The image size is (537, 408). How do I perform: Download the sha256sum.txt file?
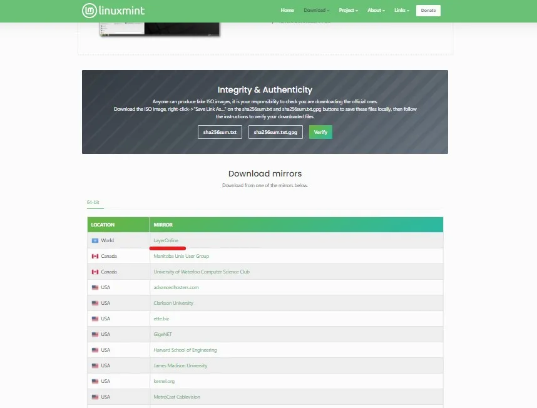(x=220, y=132)
